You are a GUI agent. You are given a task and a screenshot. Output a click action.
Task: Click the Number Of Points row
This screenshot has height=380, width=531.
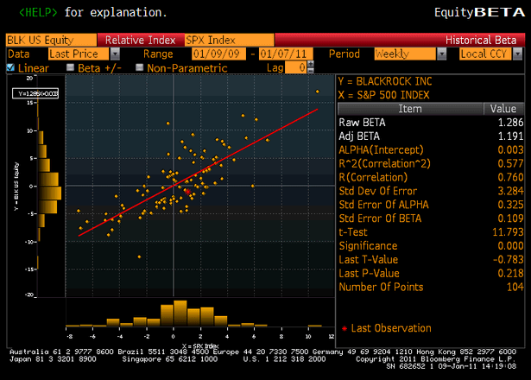[431, 287]
